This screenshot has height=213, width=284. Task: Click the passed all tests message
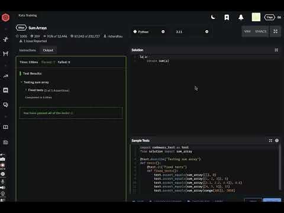pyautogui.click(x=71, y=113)
